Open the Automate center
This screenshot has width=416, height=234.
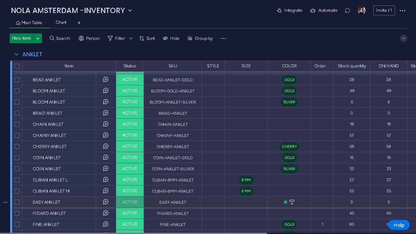point(324,10)
